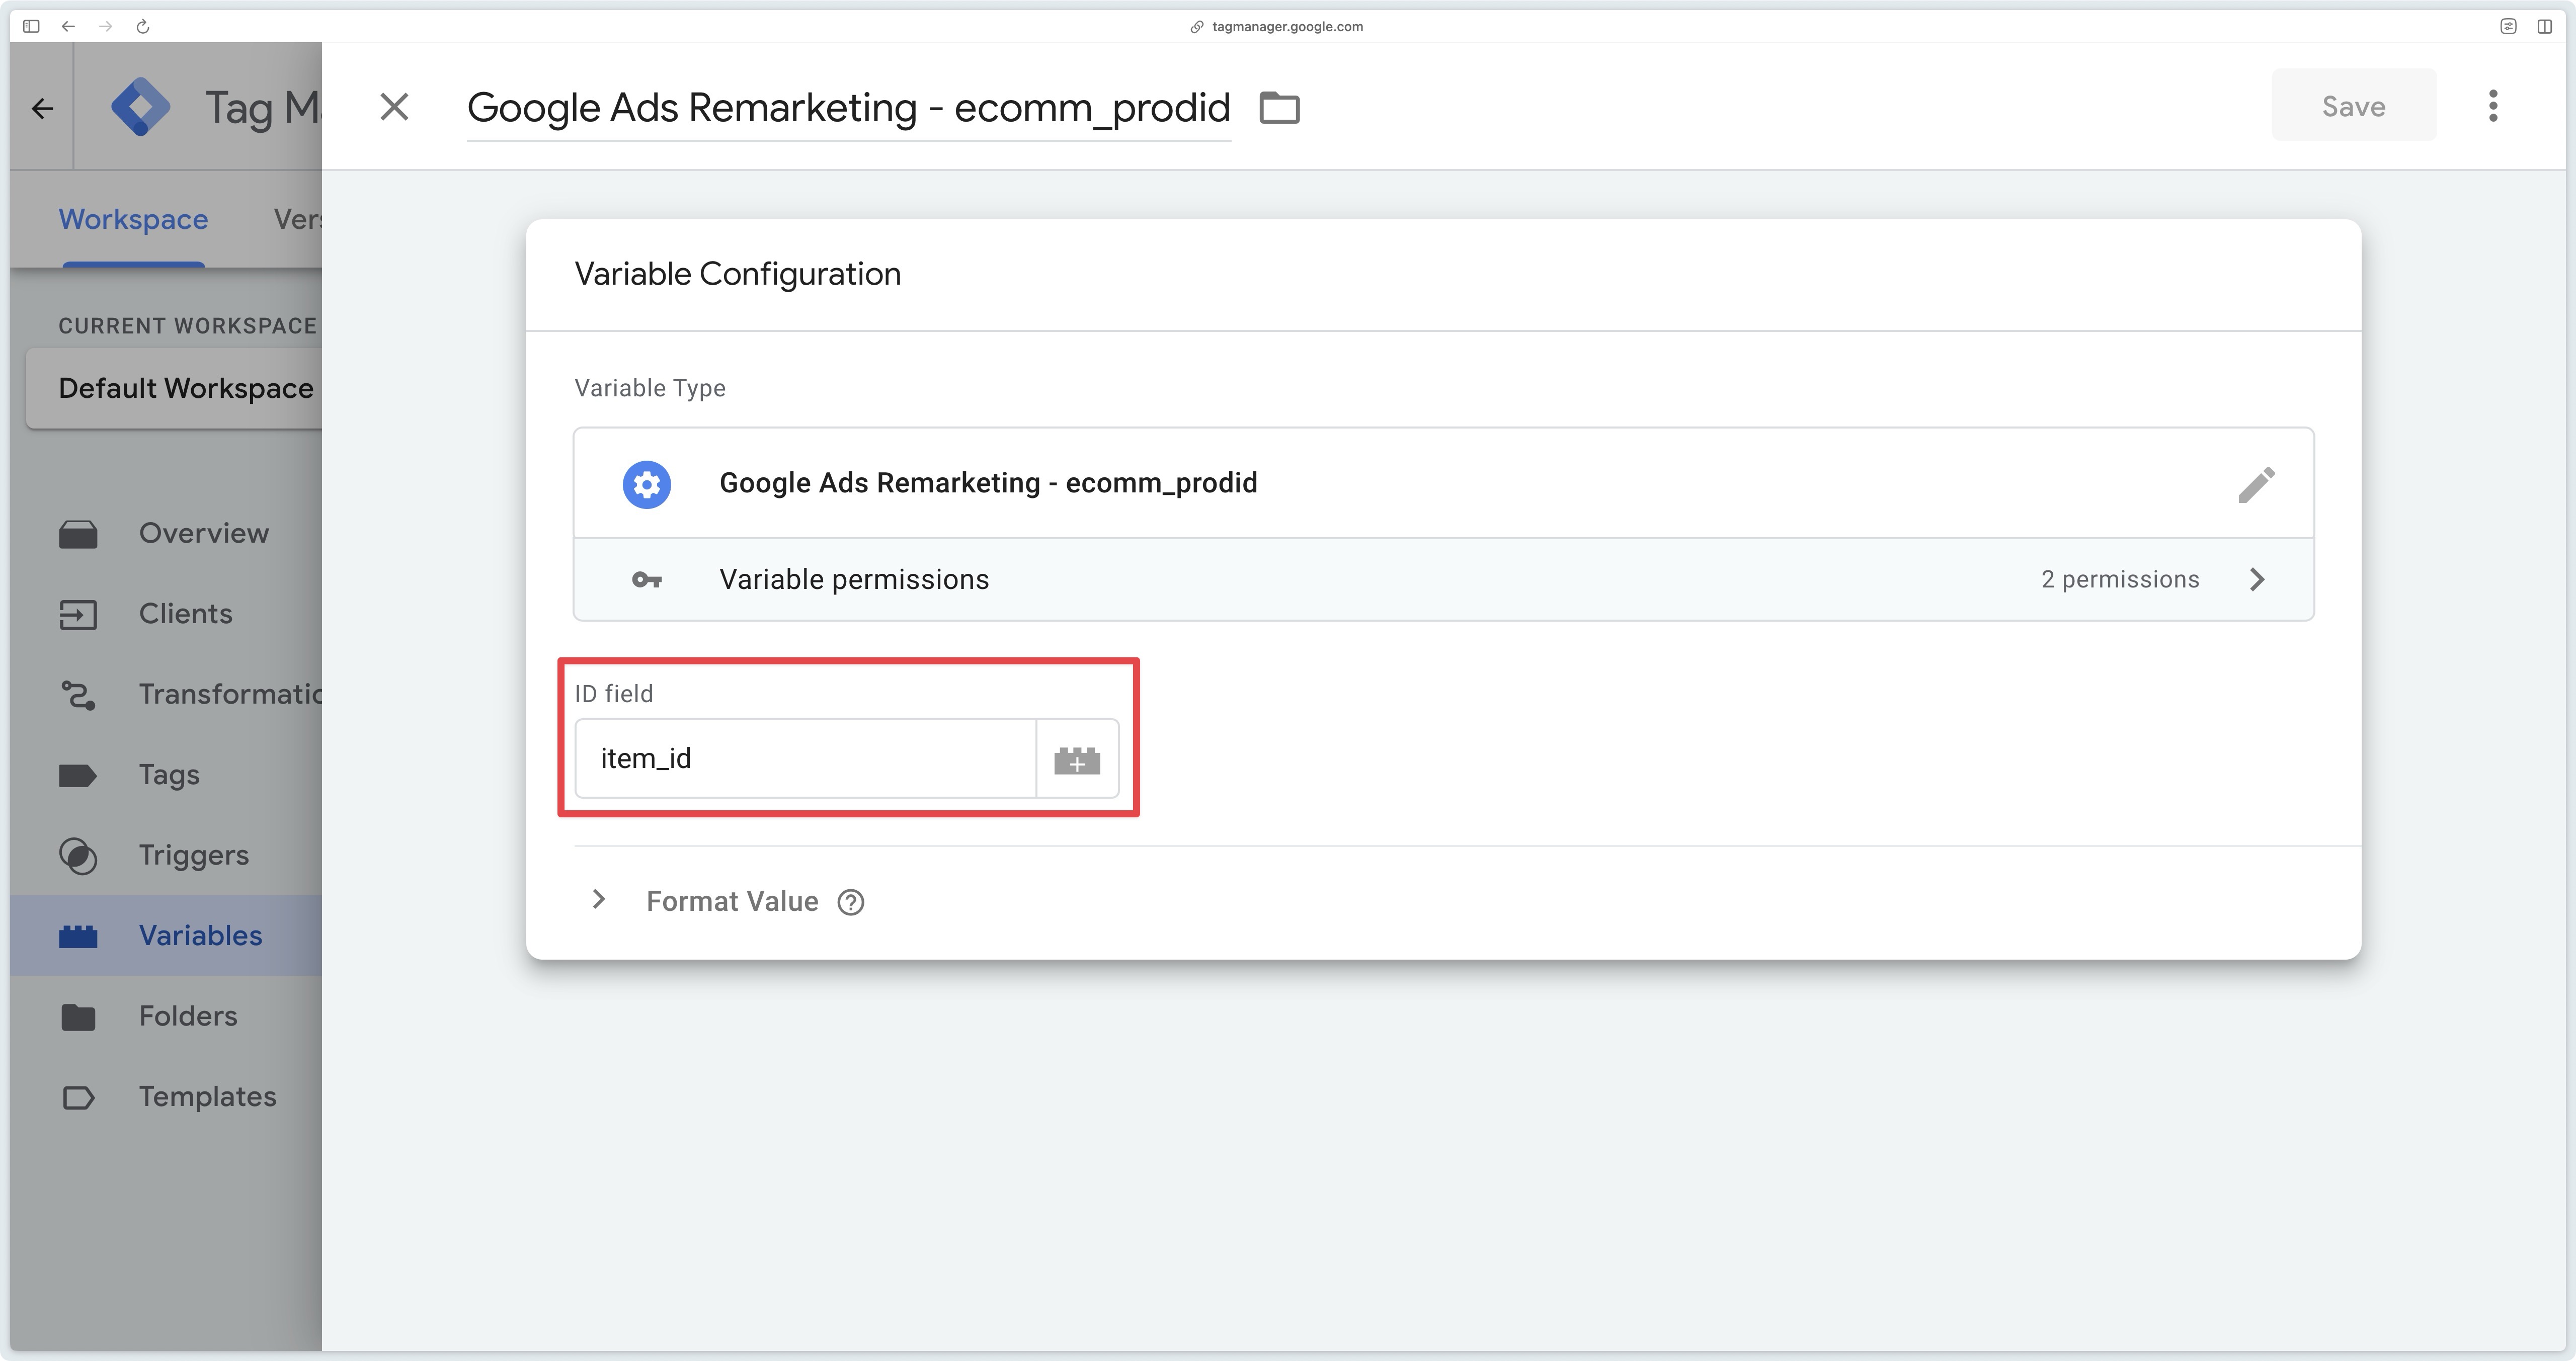Screen dimensions: 2576x1361
Task: Click the Format Value help icon
Action: pyautogui.click(x=850, y=902)
